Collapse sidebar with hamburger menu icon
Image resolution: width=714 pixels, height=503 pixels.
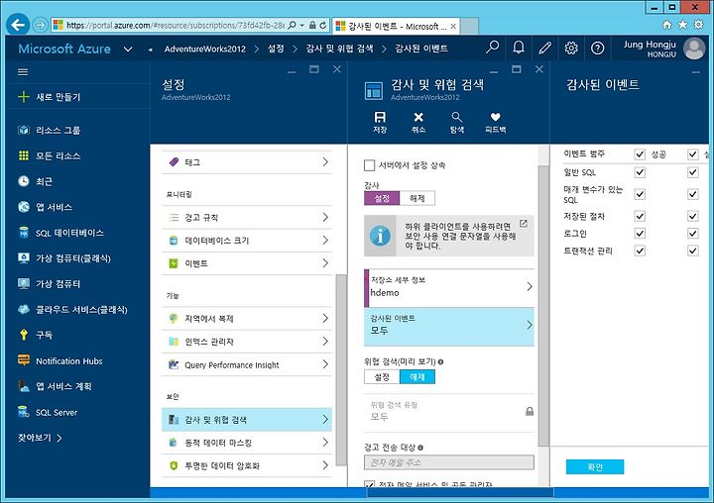point(23,72)
